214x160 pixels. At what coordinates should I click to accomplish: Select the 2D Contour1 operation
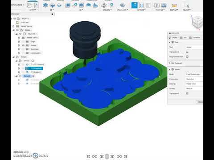pyautogui.click(x=35, y=64)
